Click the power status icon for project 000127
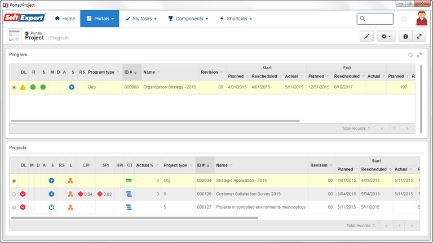This screenshot has height=243, width=433. coord(51,207)
